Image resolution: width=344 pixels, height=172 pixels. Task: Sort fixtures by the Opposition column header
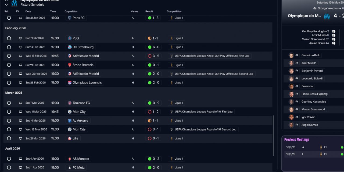click(x=71, y=11)
